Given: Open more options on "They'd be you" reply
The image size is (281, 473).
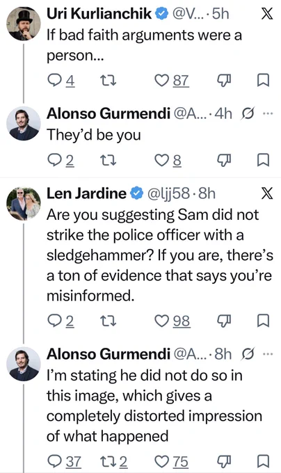Looking at the screenshot, I should pos(267,113).
